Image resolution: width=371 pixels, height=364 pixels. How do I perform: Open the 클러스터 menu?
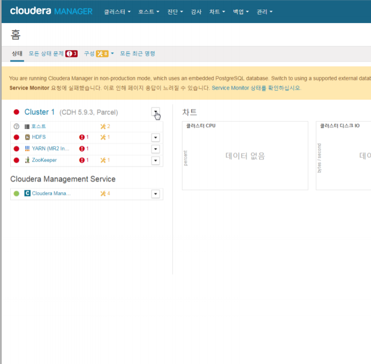117,12
